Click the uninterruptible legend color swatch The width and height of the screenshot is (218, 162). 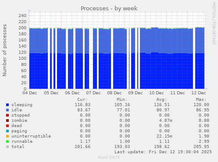pos(7,136)
